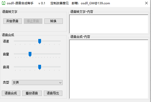
Task: Click the 音量 volume slider thumb
Action: [x=30, y=54]
